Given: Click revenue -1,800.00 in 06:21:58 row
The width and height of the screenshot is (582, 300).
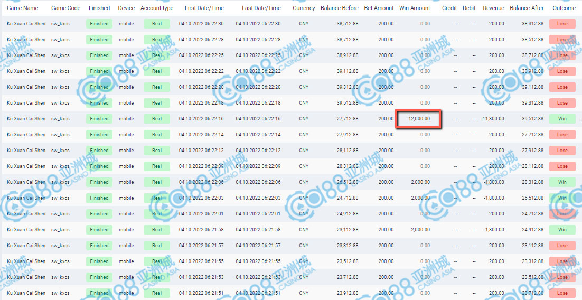Looking at the screenshot, I should pos(493,230).
